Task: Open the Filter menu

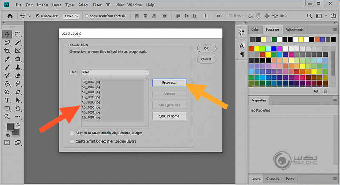Action: tap(97, 5)
